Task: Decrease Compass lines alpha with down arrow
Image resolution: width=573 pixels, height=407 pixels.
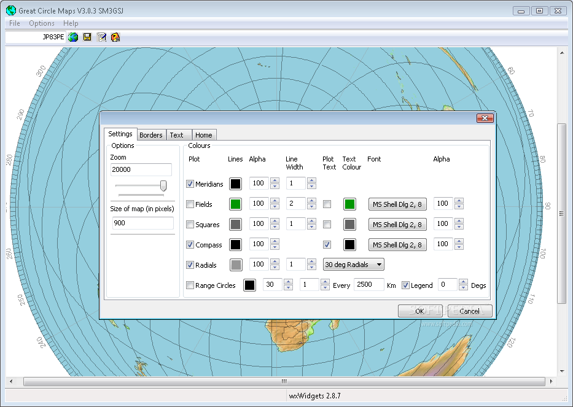Action: [275, 247]
